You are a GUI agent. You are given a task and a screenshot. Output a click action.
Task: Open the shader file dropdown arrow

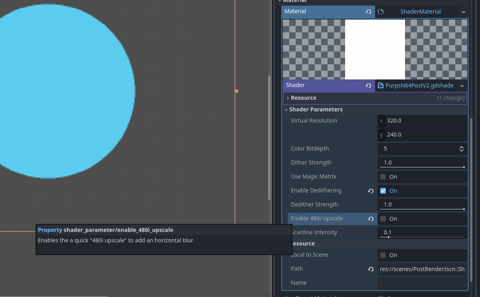pyautogui.click(x=462, y=86)
